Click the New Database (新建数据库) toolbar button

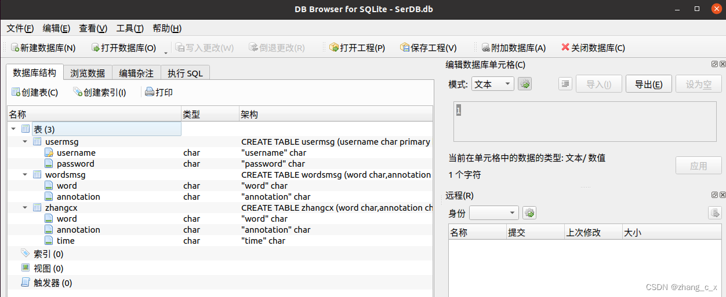click(x=43, y=48)
